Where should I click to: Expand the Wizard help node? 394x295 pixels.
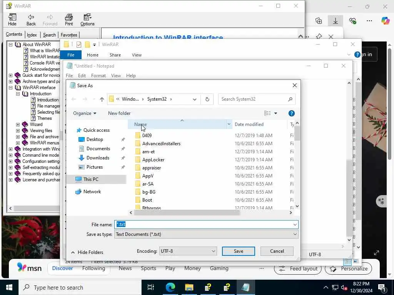point(18,124)
